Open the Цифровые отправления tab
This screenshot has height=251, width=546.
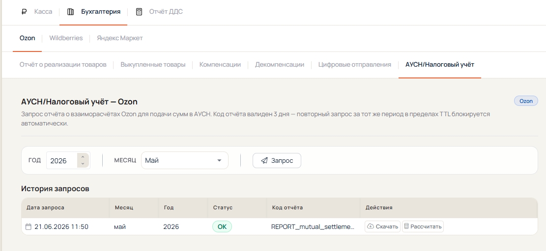click(x=354, y=65)
